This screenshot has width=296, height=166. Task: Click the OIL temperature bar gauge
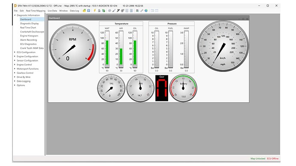point(135,49)
